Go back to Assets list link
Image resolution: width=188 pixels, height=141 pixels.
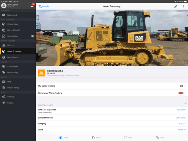pos(45,6)
